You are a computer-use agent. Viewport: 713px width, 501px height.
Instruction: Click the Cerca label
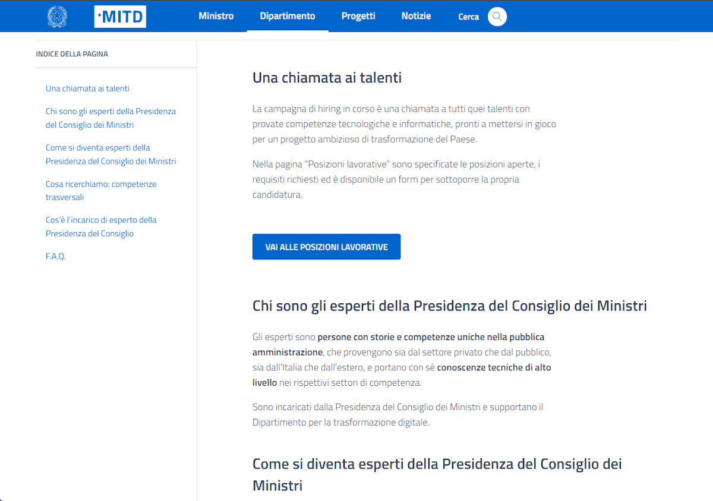tap(469, 17)
